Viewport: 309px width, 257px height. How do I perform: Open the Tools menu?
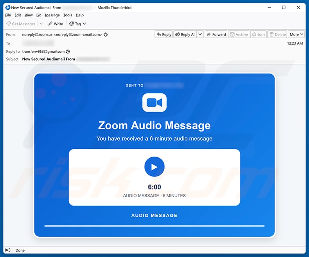click(68, 15)
